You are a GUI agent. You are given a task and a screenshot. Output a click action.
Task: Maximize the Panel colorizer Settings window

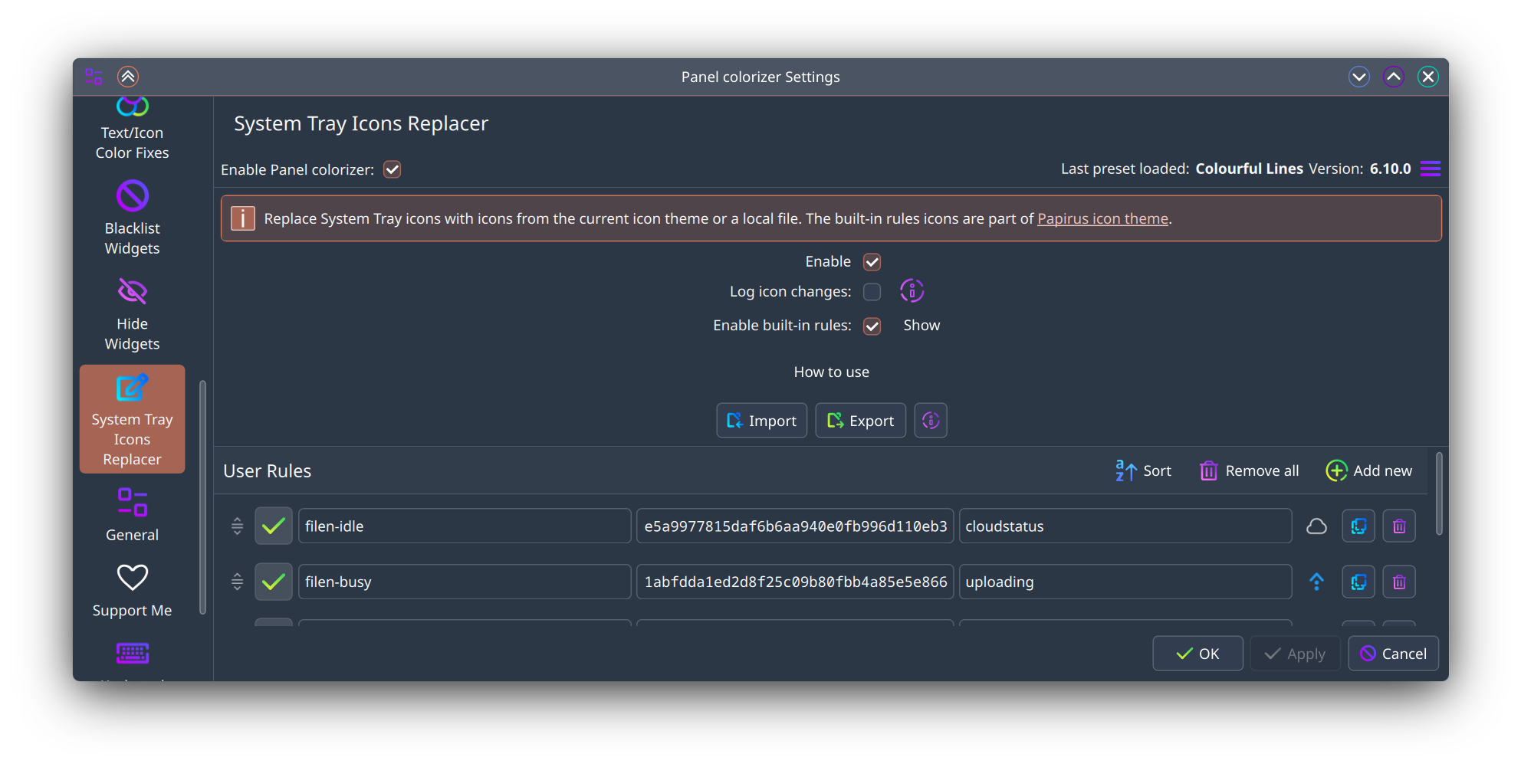pyautogui.click(x=1394, y=77)
